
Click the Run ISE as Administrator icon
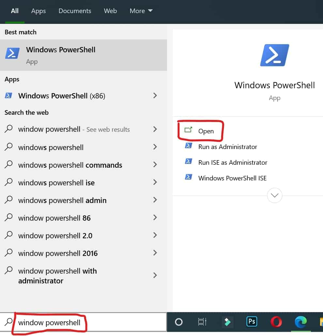click(189, 161)
